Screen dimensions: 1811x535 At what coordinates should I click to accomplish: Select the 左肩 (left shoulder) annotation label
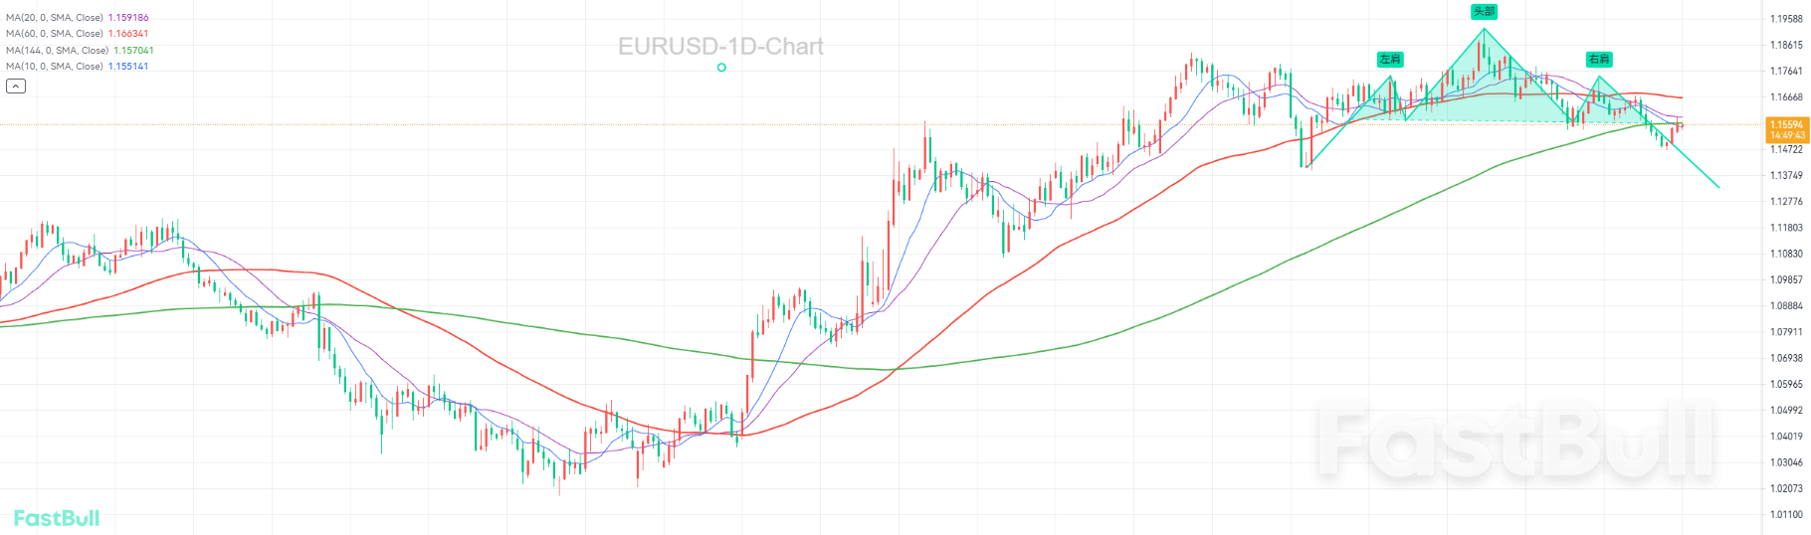tap(1390, 60)
